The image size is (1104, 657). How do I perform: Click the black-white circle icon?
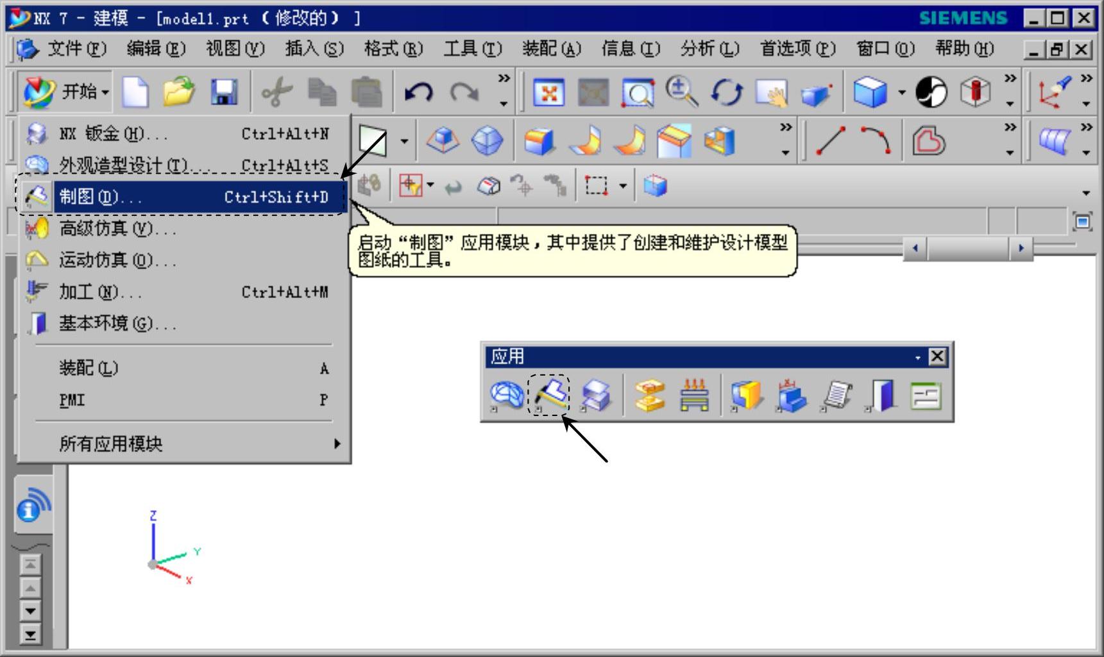click(x=931, y=92)
